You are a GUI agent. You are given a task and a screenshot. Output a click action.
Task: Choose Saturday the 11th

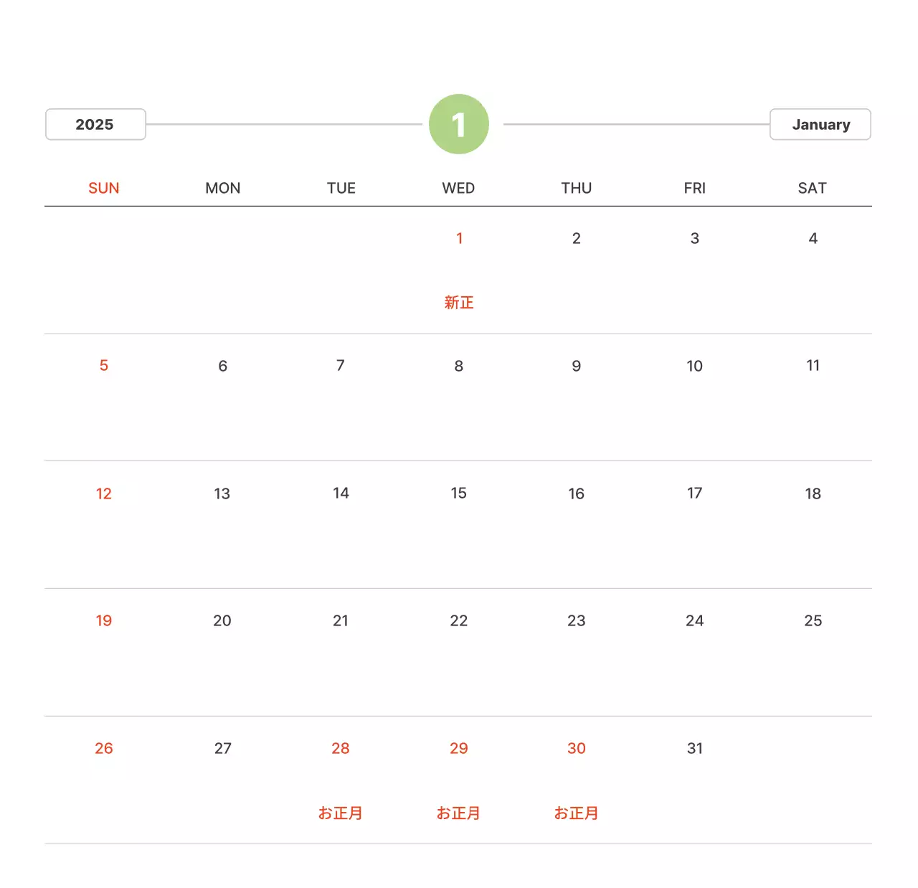[813, 366]
